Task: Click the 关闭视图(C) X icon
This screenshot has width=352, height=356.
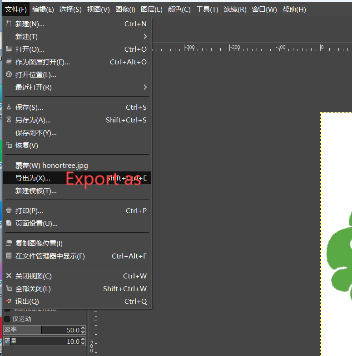Action: pyautogui.click(x=9, y=276)
